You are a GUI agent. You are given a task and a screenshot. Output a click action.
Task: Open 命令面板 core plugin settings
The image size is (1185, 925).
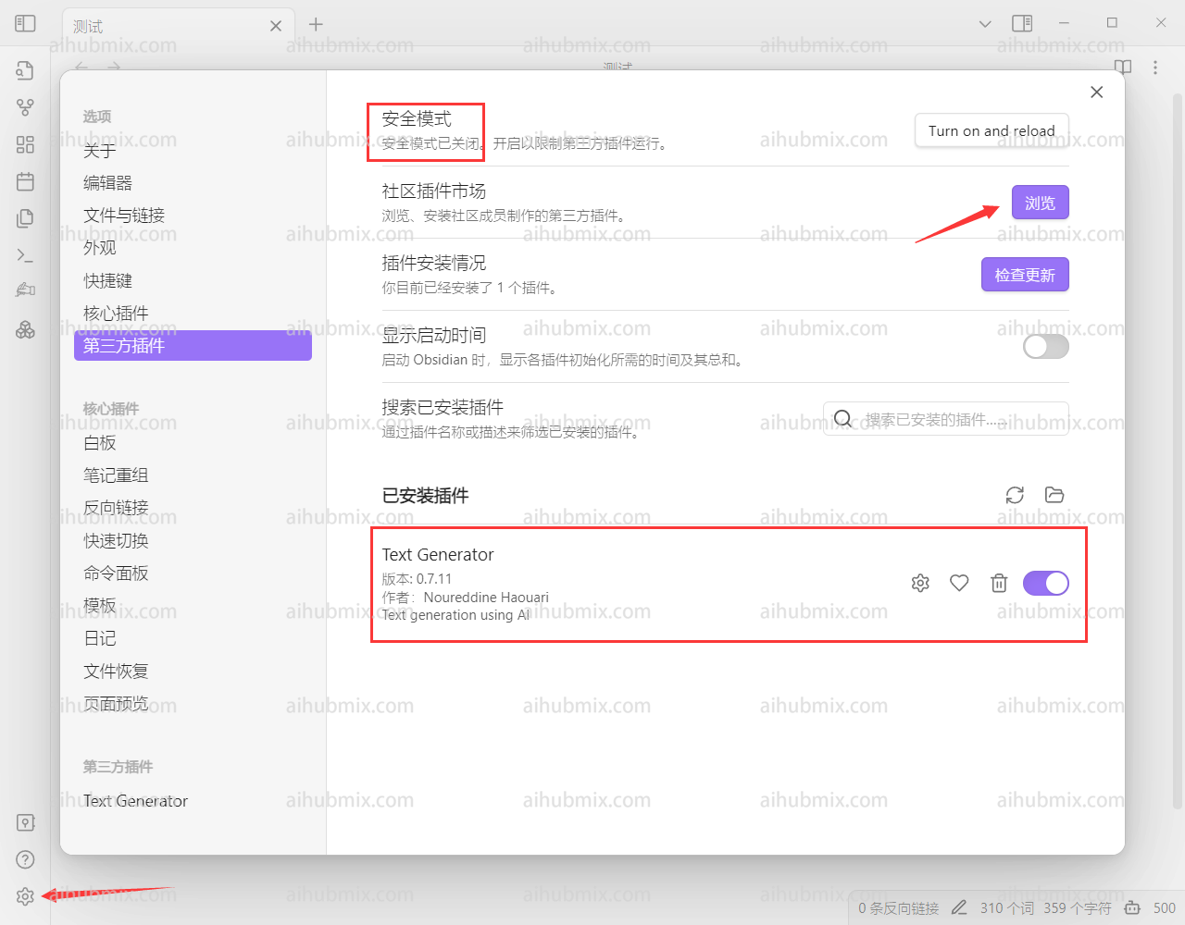click(193, 573)
